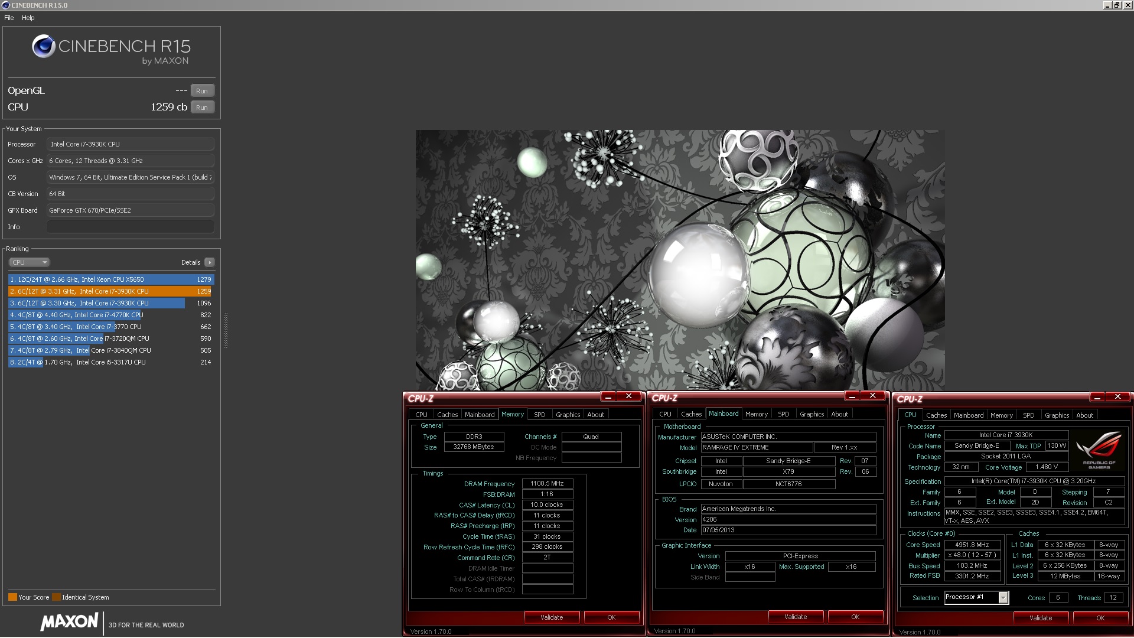Image resolution: width=1134 pixels, height=638 pixels.
Task: Close the Mainboard CPU-Z window
Action: pos(873,396)
